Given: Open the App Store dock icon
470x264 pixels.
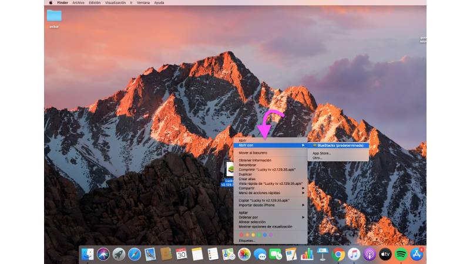Looking at the screenshot, I should tap(417, 254).
